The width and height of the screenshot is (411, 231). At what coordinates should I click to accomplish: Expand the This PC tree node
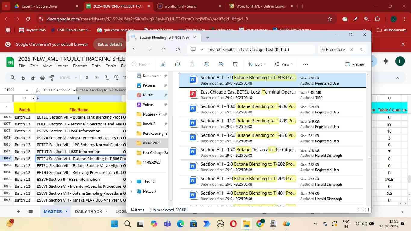click(131, 182)
